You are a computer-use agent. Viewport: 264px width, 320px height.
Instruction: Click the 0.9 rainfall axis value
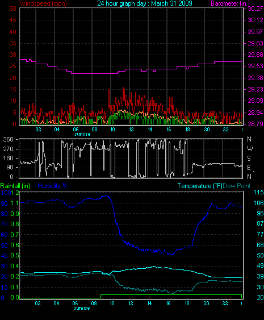(14, 214)
